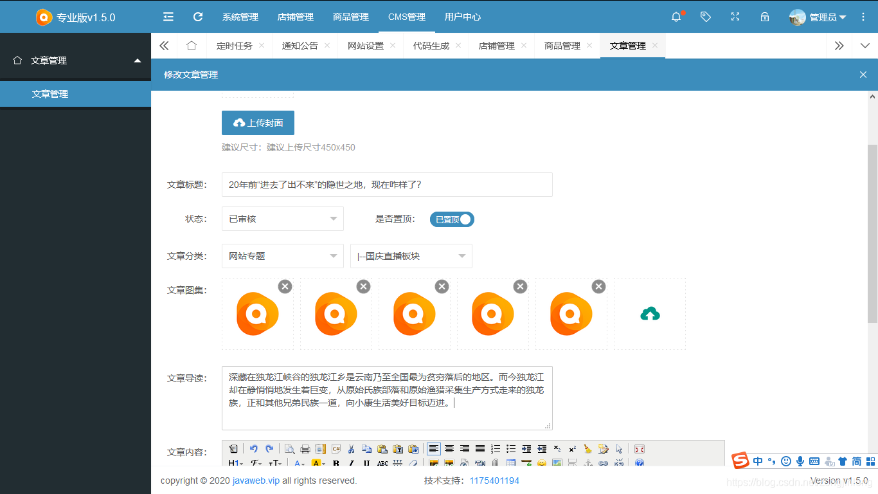Switch to the 代码生成 tab

tap(431, 46)
